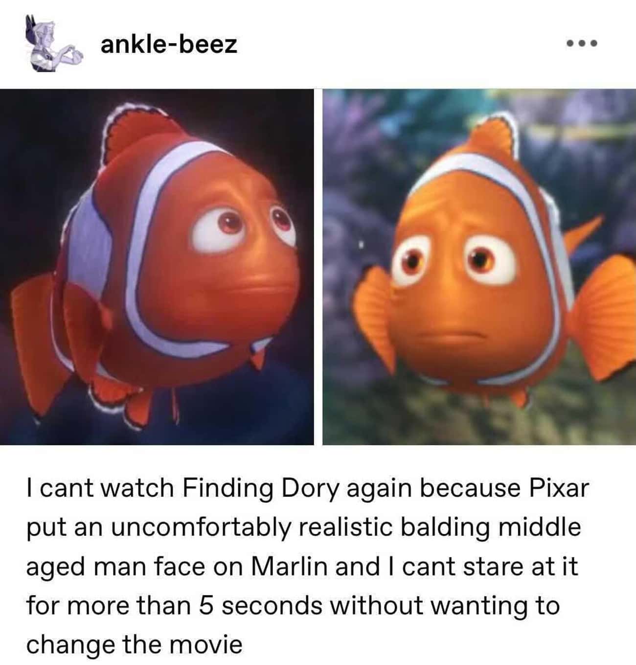
Task: Open the left Marlin image on dark background
Action: pos(157,267)
